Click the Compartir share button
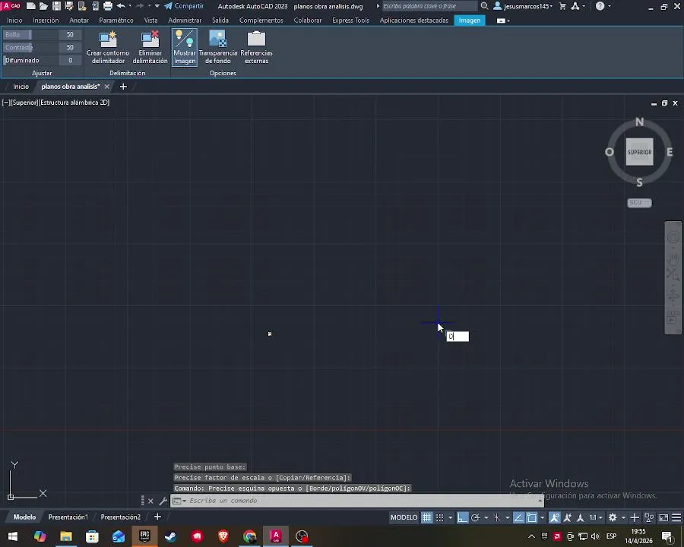 184,6
